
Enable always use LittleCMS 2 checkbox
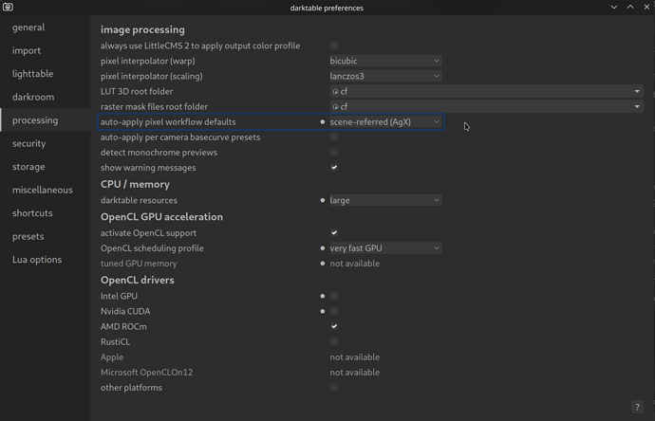coord(334,46)
